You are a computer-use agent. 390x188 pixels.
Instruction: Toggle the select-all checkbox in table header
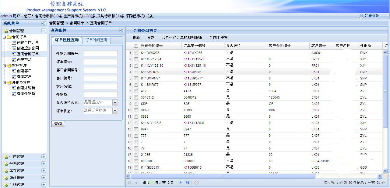(136, 46)
